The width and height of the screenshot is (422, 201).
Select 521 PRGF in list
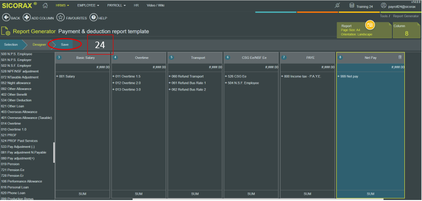click(9, 135)
